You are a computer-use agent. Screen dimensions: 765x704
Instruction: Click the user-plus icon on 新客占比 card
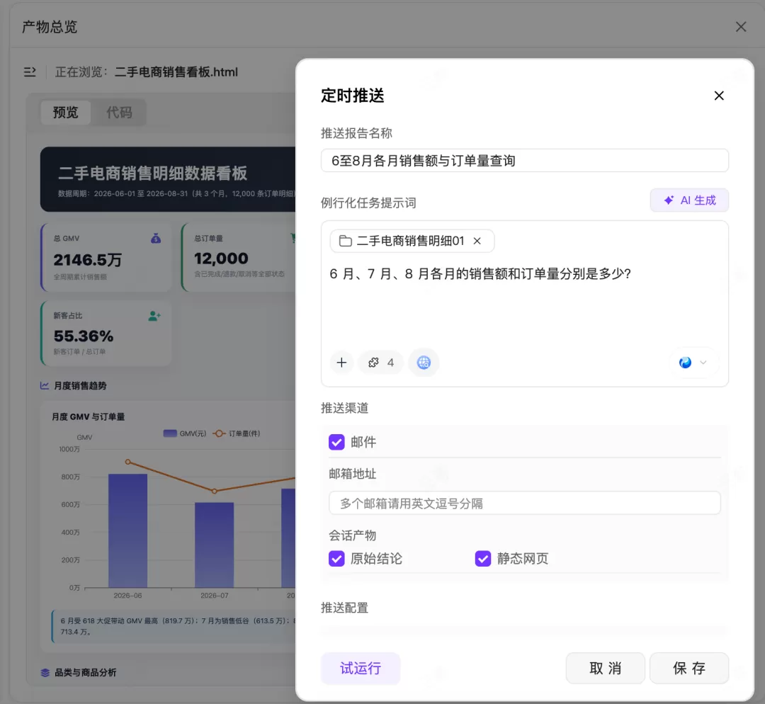(x=154, y=316)
